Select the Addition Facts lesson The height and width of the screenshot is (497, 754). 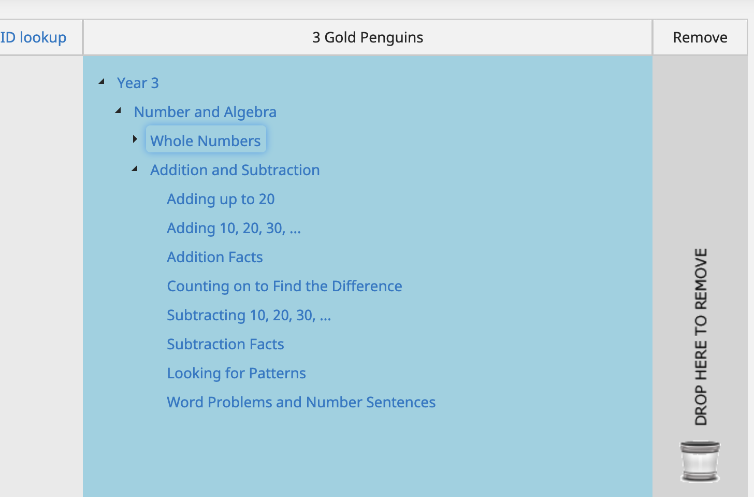click(x=215, y=257)
